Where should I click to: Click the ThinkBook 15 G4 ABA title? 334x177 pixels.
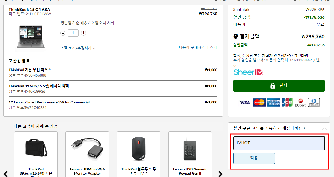[x=29, y=10]
